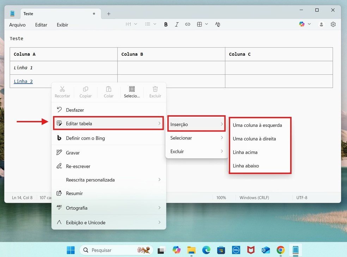
Task: Click Copiar in the context menu
Action: 85,92
